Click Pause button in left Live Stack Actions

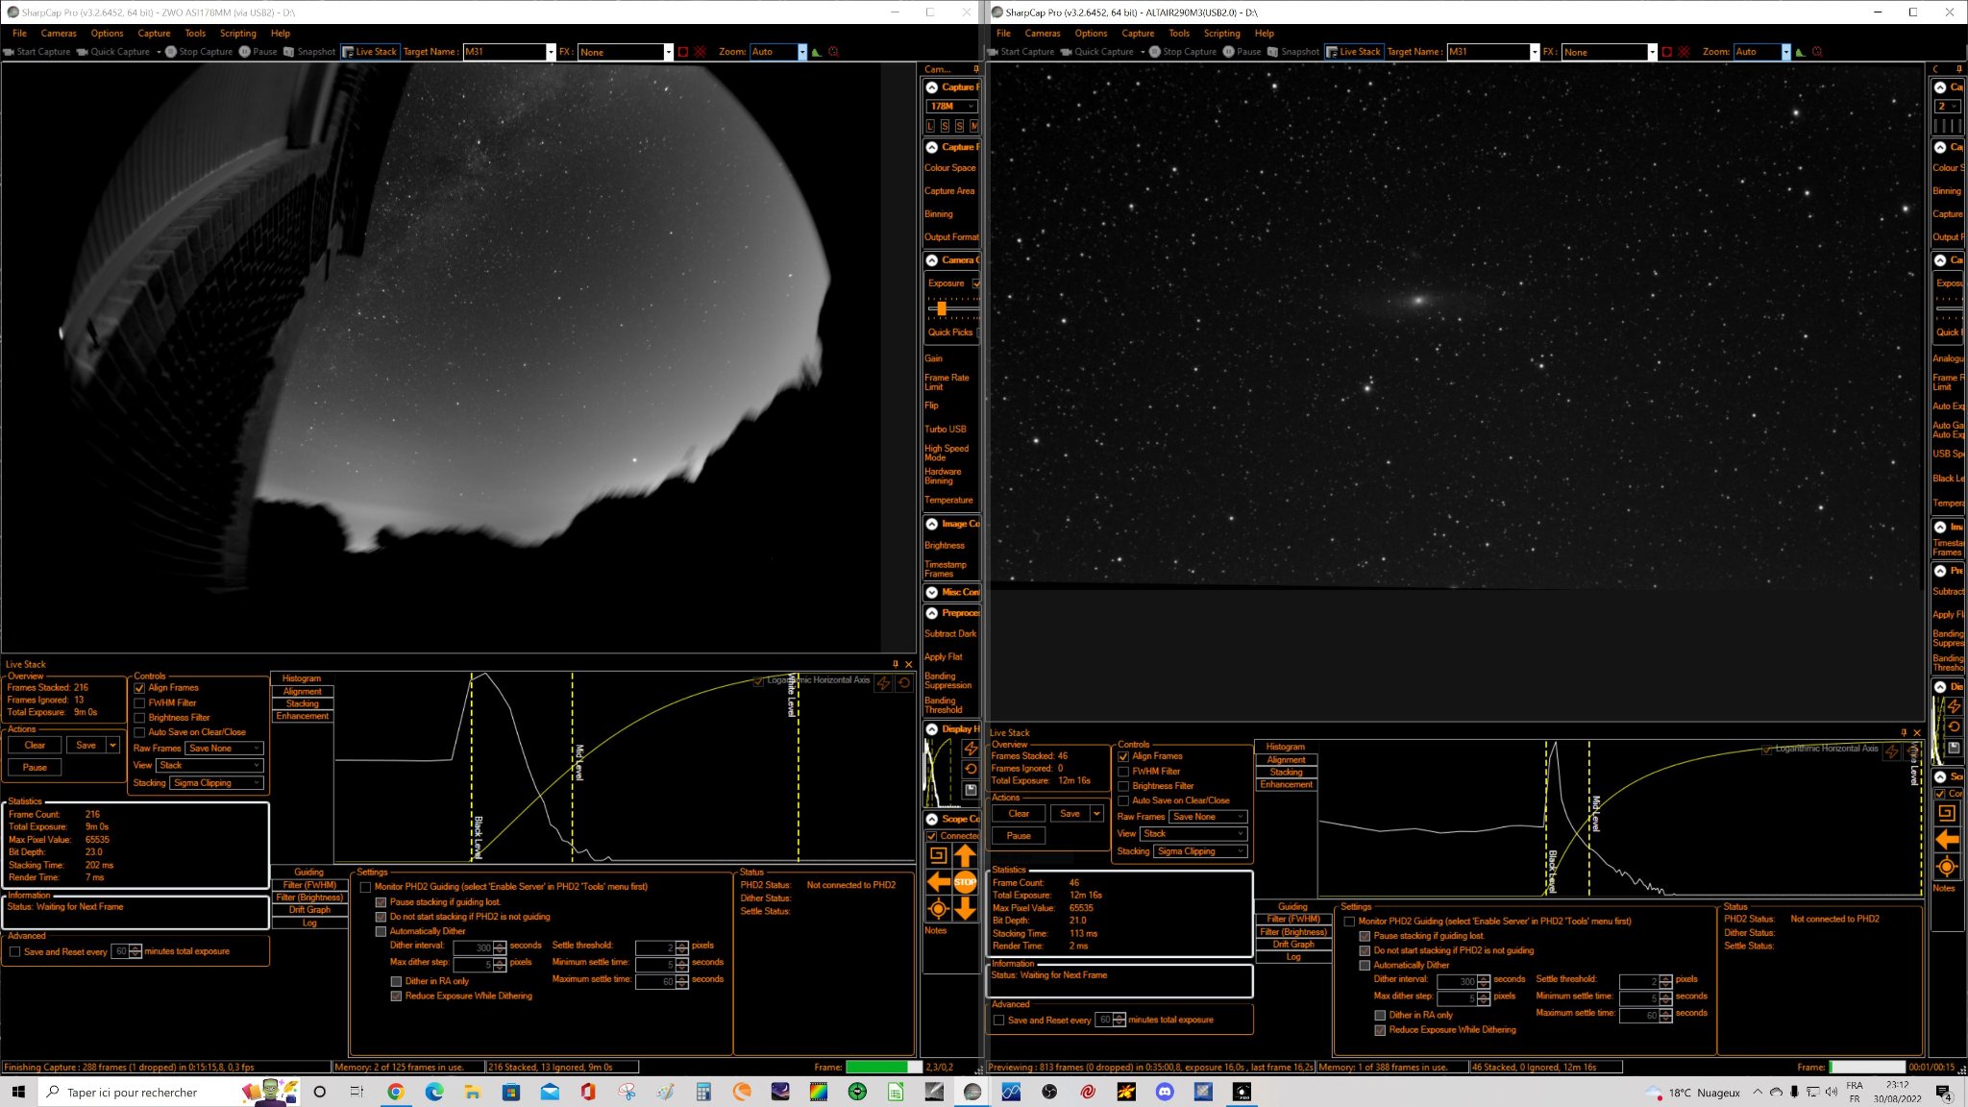[x=35, y=768]
